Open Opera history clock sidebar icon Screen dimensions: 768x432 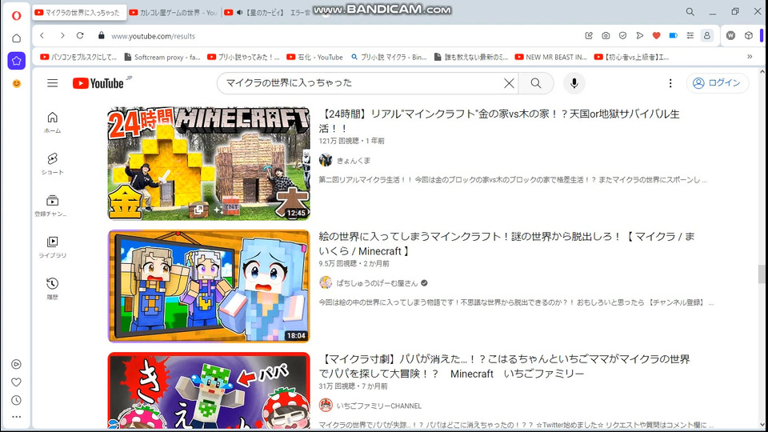tap(16, 400)
